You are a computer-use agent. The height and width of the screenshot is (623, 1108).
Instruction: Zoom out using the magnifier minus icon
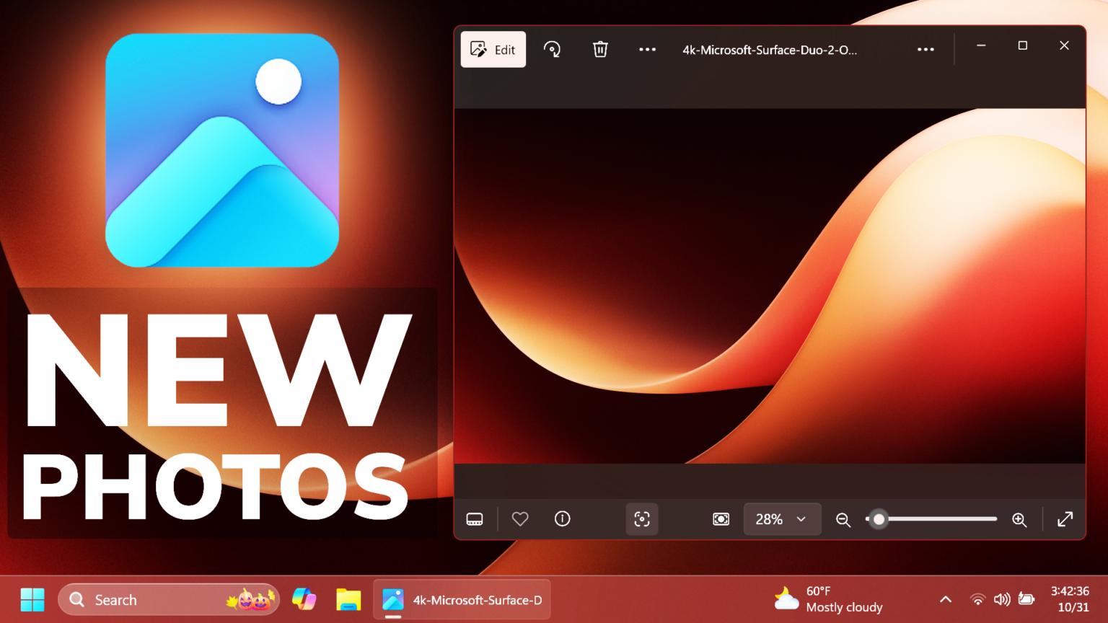coord(843,519)
